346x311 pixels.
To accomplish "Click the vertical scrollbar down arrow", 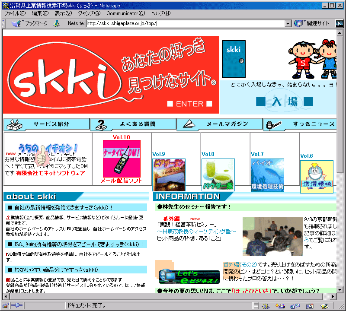I will tap(340, 290).
